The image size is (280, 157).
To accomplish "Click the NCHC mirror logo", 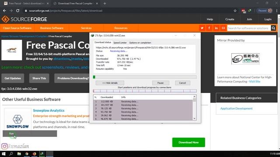I will point(245,59).
